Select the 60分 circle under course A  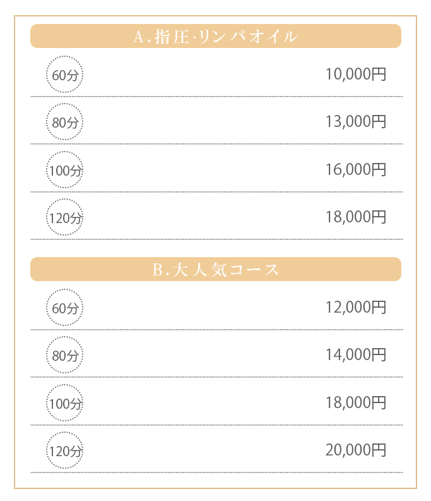click(64, 75)
